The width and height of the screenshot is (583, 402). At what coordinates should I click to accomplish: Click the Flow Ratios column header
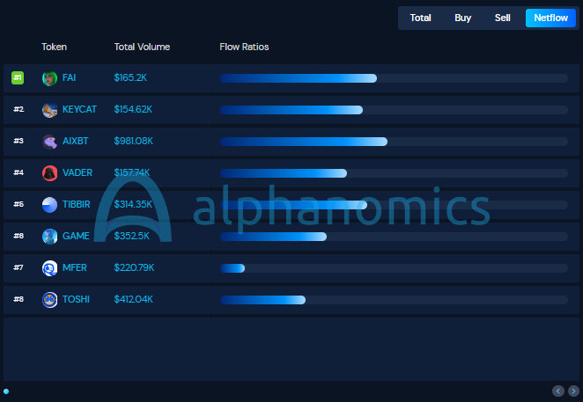244,47
